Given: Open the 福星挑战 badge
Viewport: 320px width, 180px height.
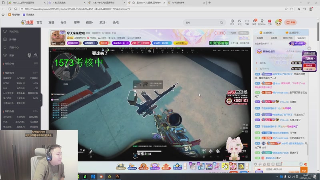Looking at the screenshot, I should pos(121,43).
